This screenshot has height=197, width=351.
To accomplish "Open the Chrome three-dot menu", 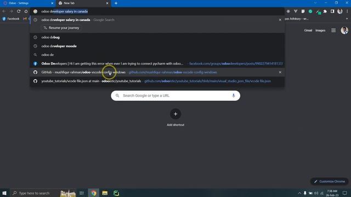I will click(x=347, y=11).
